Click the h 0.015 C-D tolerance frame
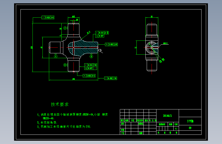 pos(89,76)
